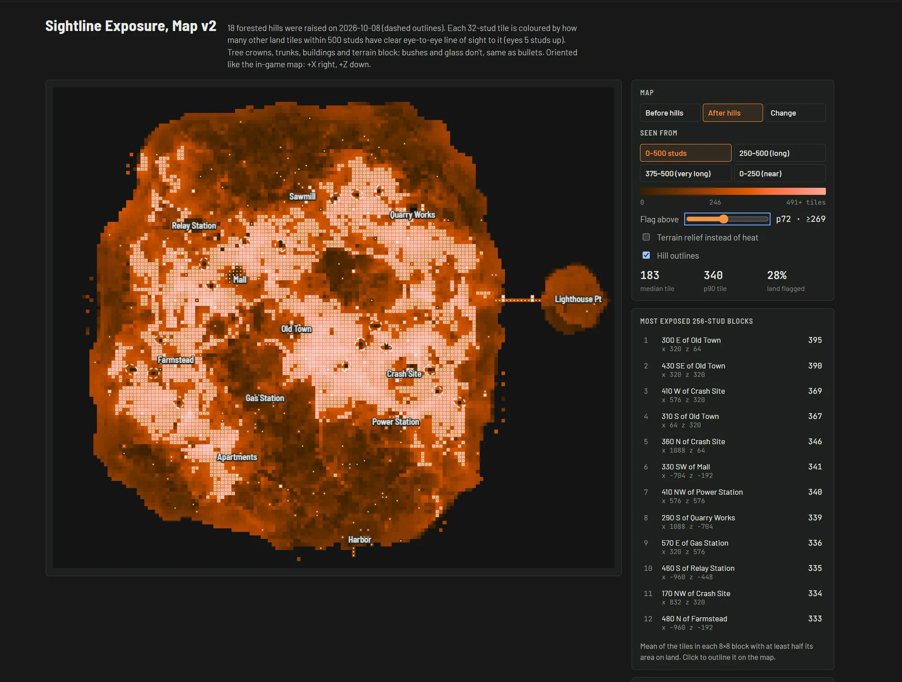Outline block 360 N of Crash Site
This screenshot has width=902, height=682.
pos(732,446)
